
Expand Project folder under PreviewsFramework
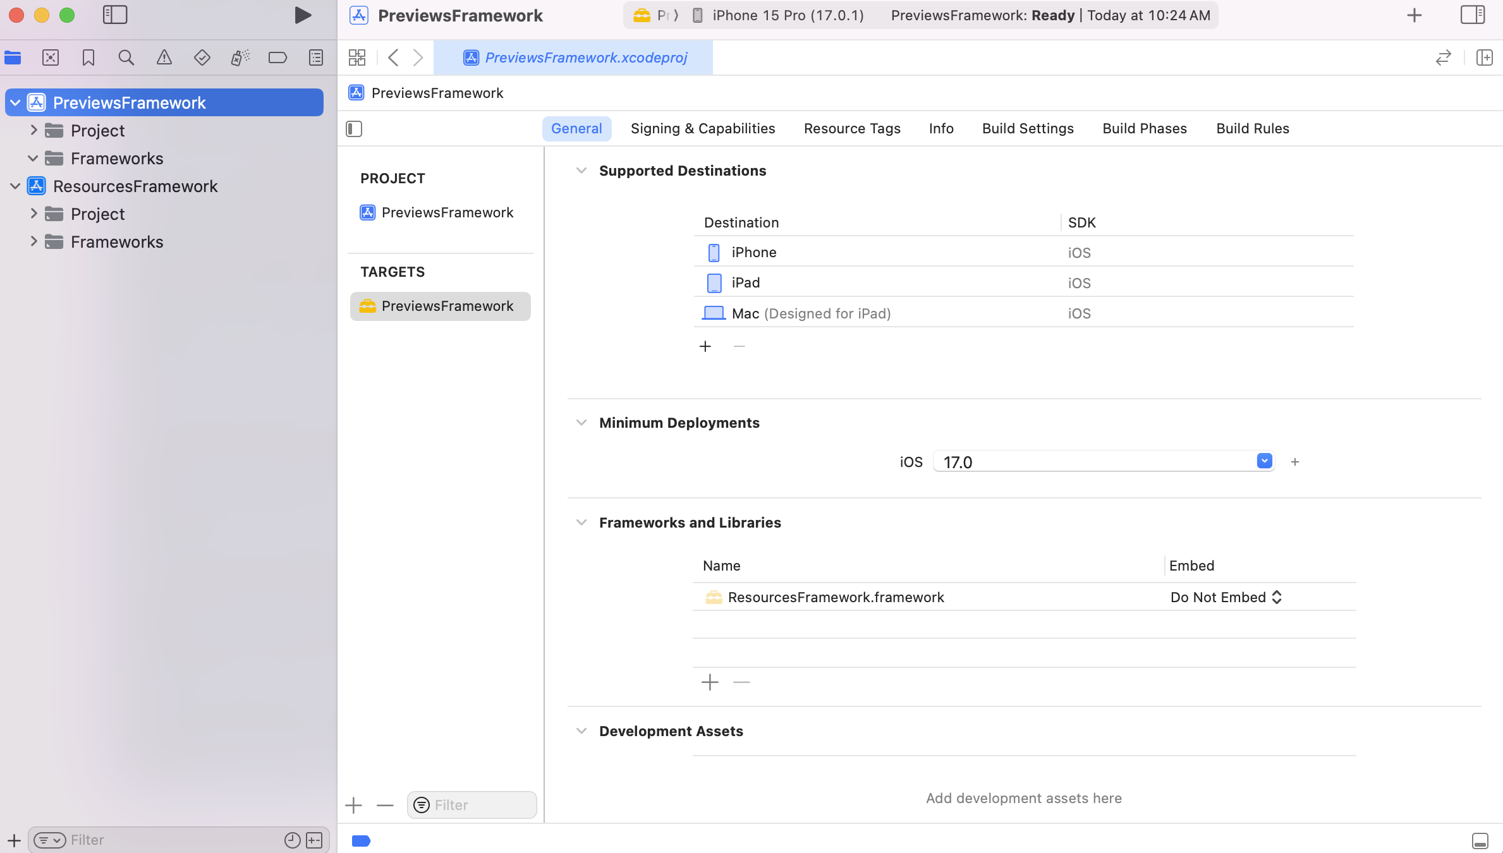tap(33, 130)
